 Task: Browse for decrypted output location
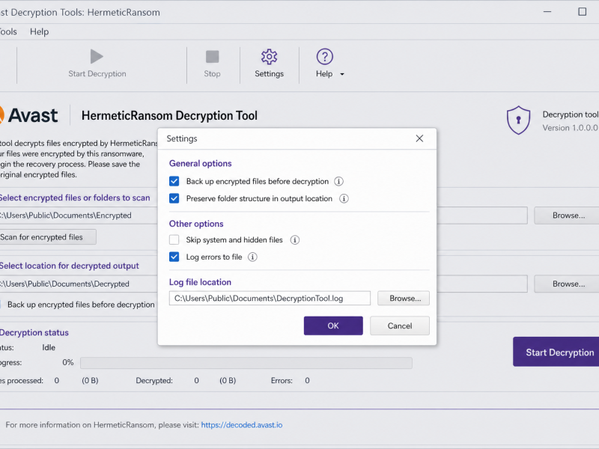[x=568, y=284]
